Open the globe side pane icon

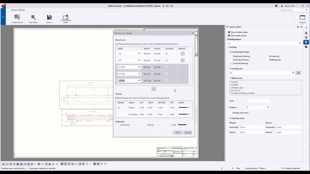pyautogui.click(x=306, y=38)
